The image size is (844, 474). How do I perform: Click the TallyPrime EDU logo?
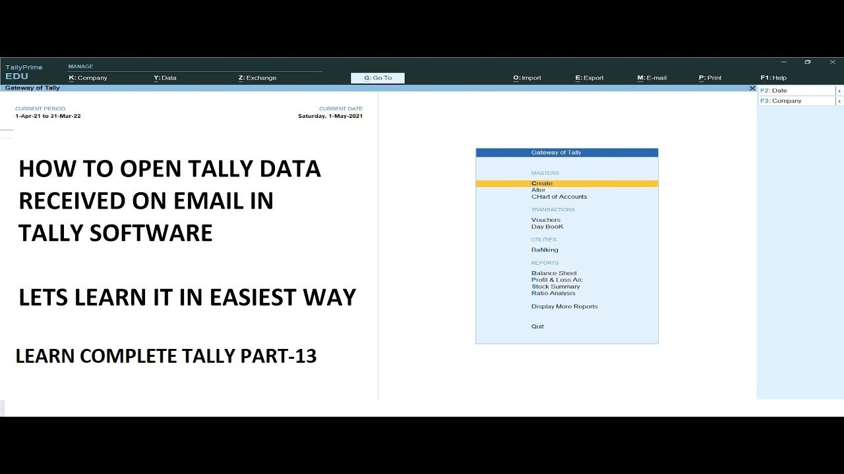click(x=24, y=72)
